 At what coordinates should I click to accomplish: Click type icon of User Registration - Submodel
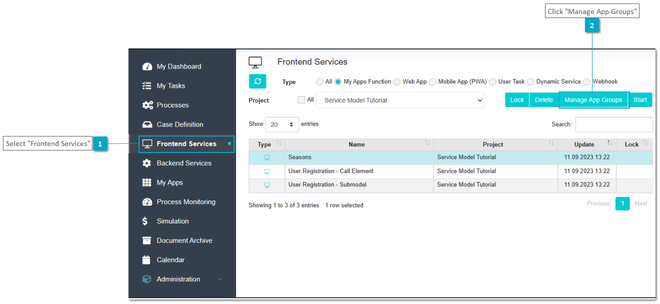click(x=267, y=185)
